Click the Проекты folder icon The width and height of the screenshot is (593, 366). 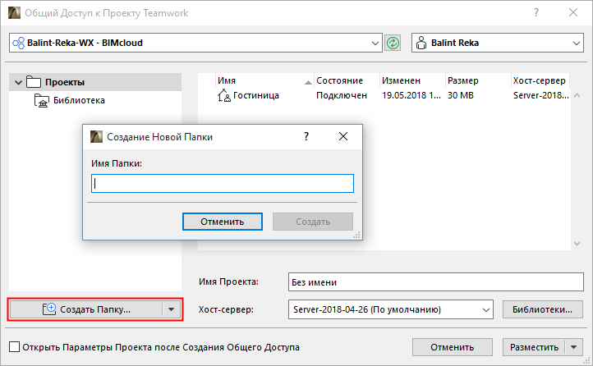point(34,82)
